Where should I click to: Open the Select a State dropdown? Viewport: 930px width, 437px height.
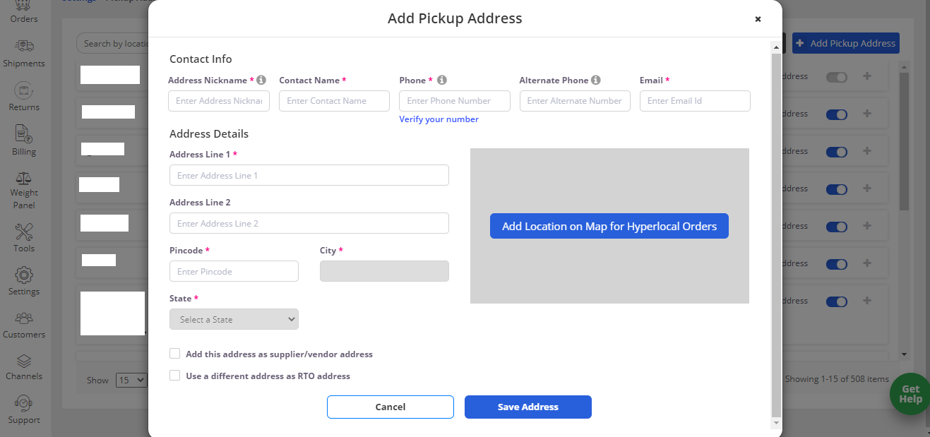234,319
